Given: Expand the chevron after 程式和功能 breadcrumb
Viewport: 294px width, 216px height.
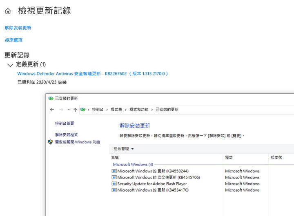Looking at the screenshot, I should (x=152, y=110).
